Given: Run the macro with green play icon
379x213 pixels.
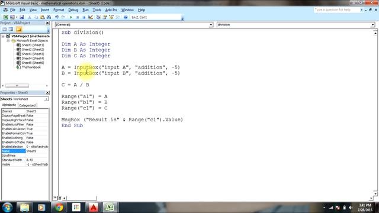Looking at the screenshot, I should point(71,17).
